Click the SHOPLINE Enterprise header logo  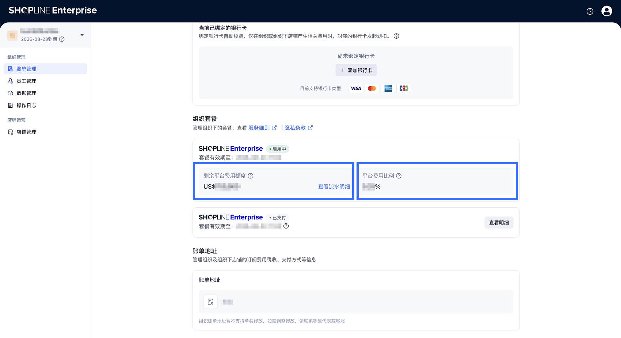tap(53, 11)
